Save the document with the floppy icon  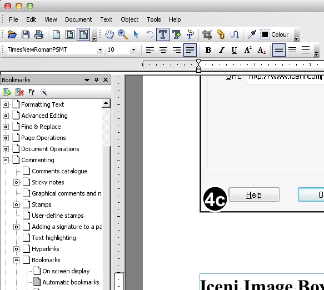pos(26,34)
